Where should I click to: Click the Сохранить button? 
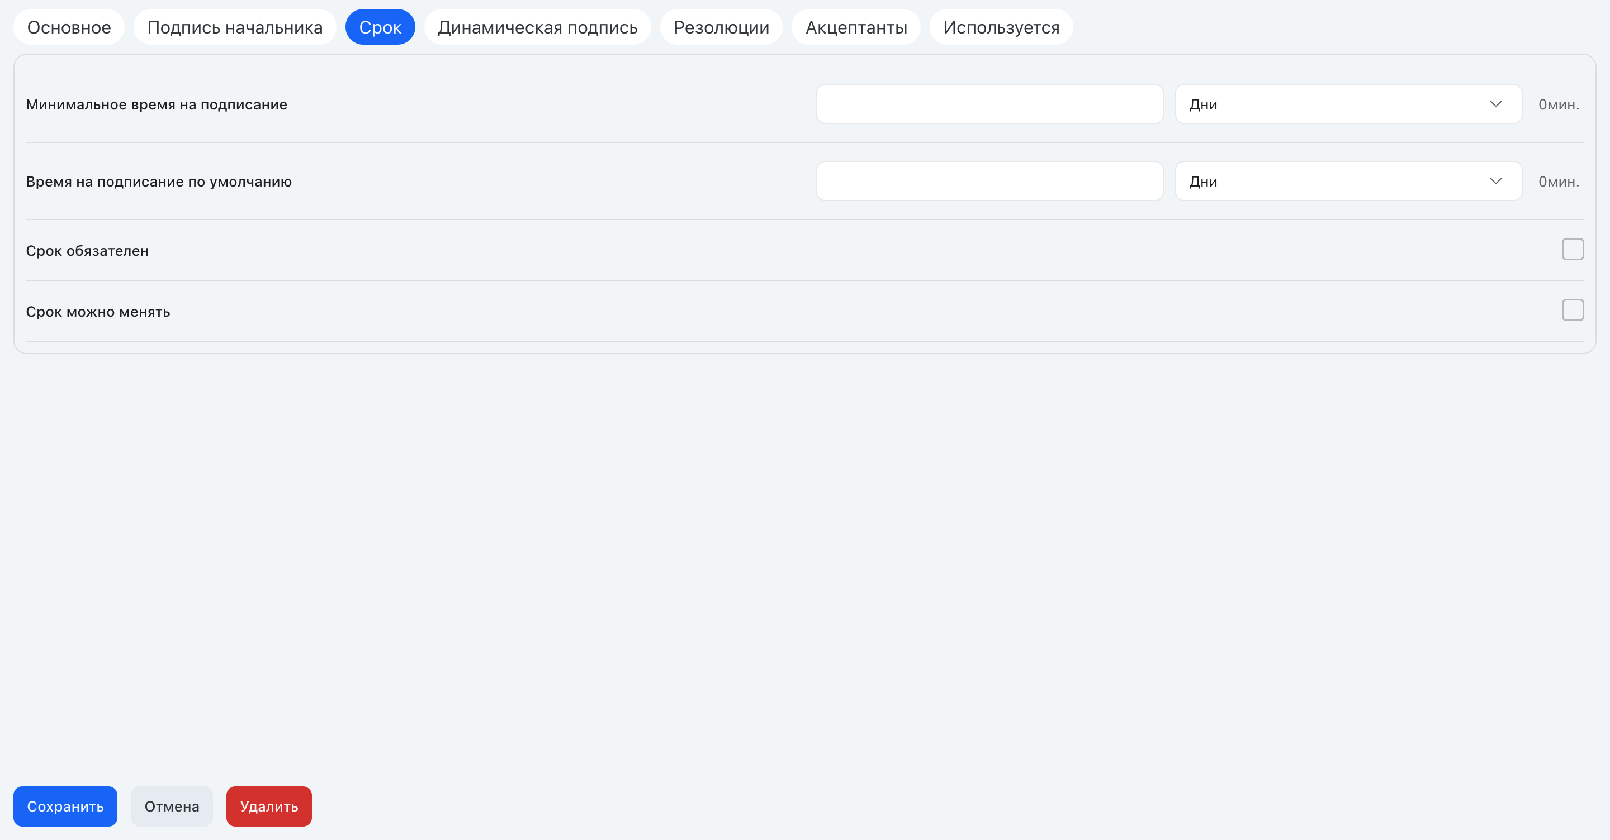point(65,806)
